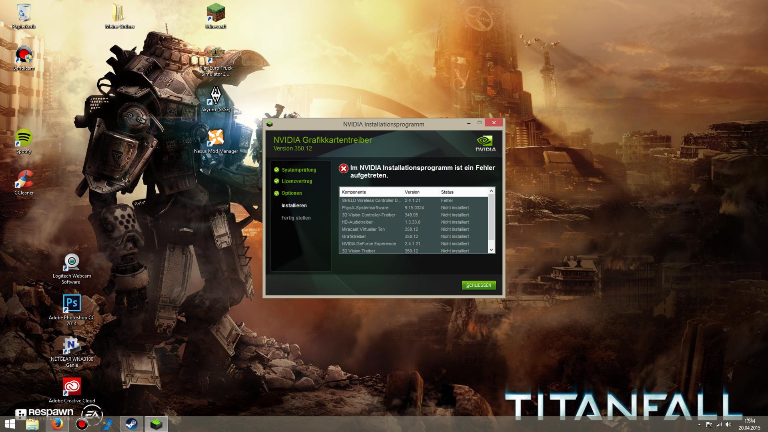Click the 1.3.33.0 version cell
This screenshot has width=768, height=432.
412,222
